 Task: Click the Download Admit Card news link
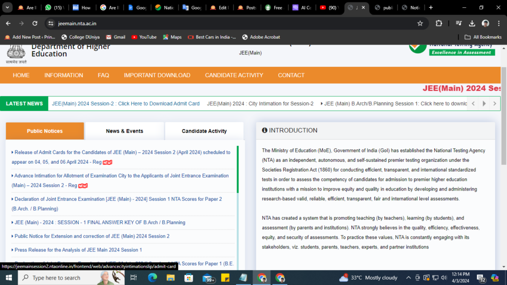(x=126, y=103)
